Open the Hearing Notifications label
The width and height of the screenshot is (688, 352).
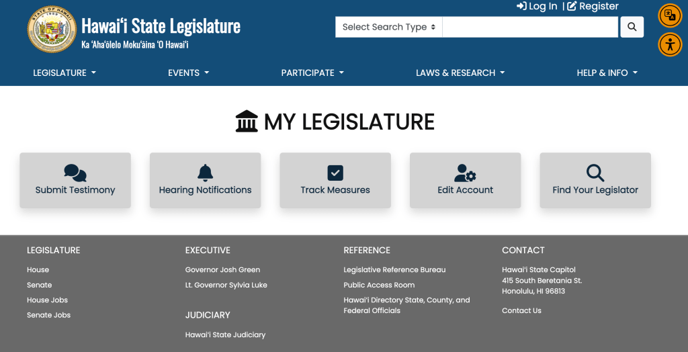205,190
